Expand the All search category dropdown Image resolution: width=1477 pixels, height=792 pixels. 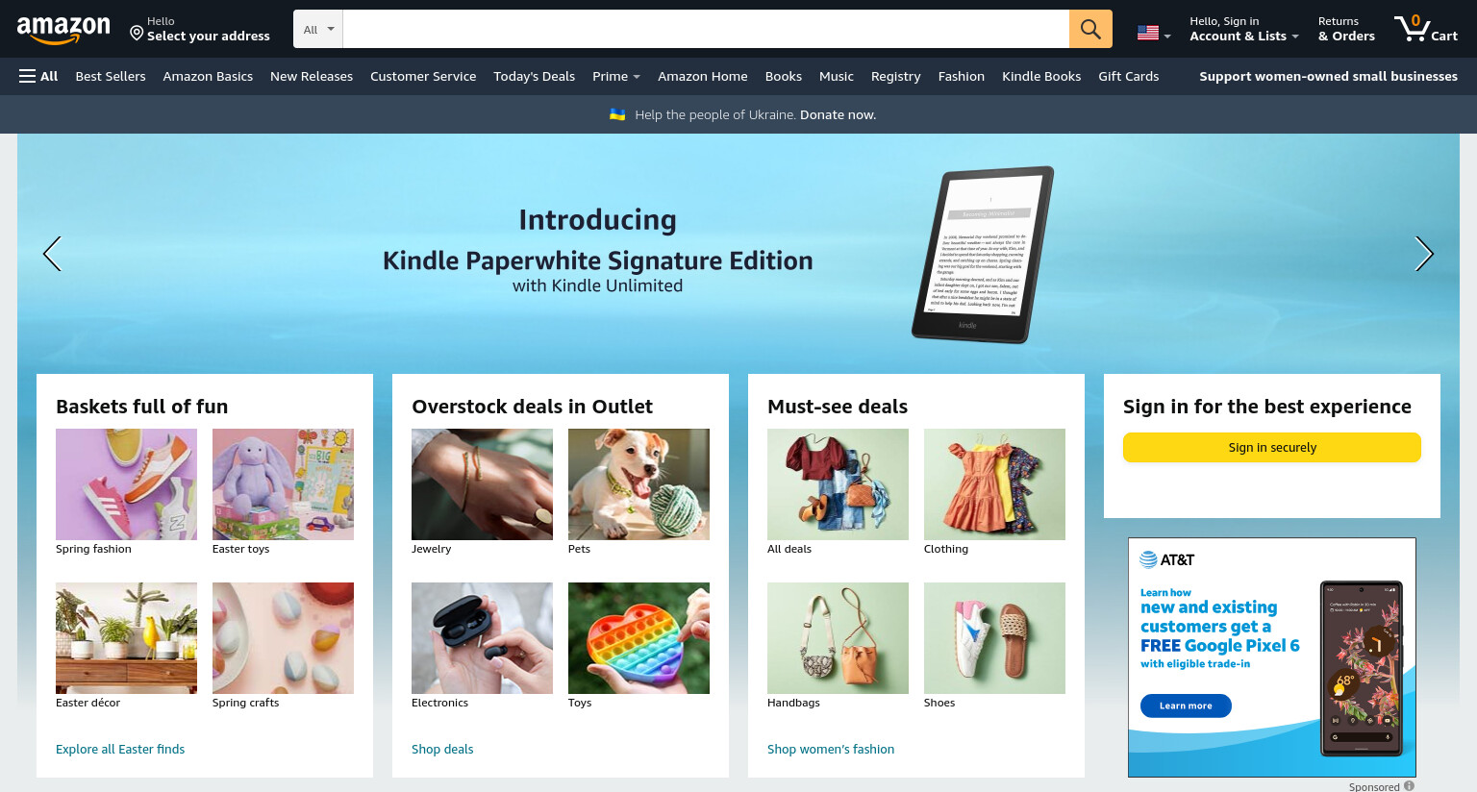coord(318,29)
